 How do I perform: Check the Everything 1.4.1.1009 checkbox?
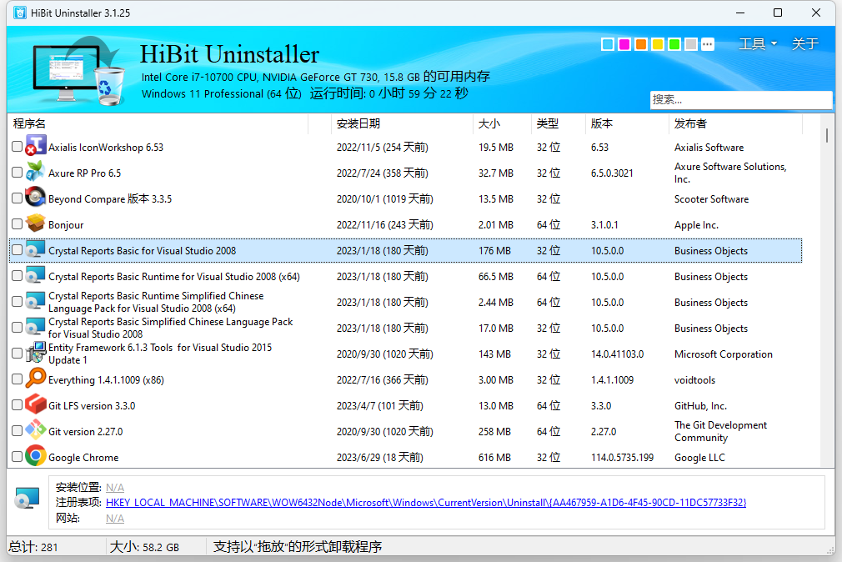18,379
